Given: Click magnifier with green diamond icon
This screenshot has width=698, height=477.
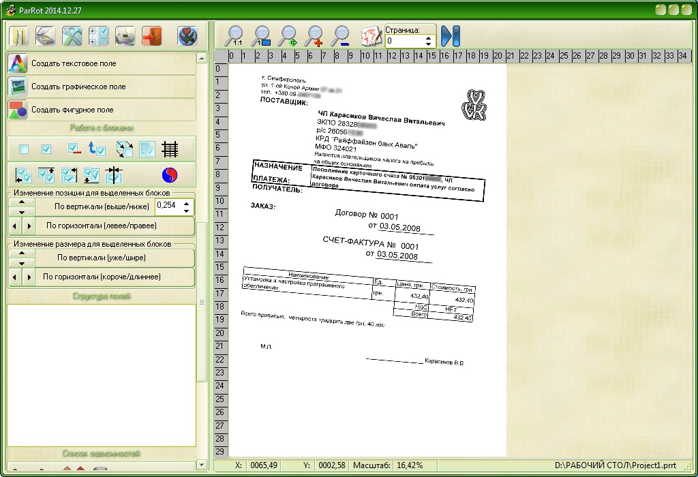Looking at the screenshot, I should [x=288, y=36].
